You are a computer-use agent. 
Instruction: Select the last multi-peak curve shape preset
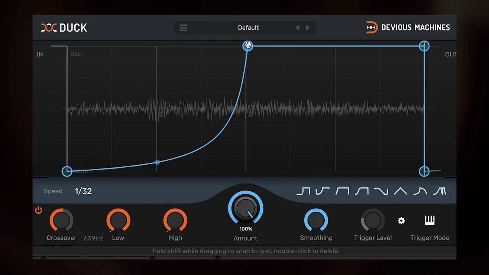point(439,191)
